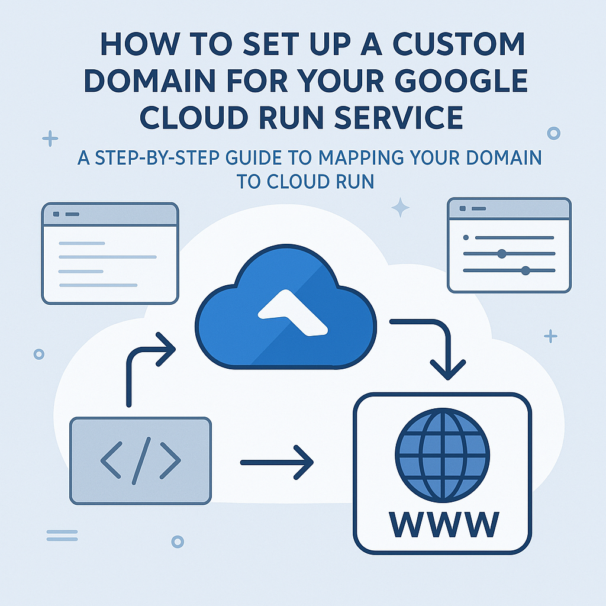This screenshot has width=606, height=606.
Task: Click the WWW text in the domain box
Action: point(444,525)
